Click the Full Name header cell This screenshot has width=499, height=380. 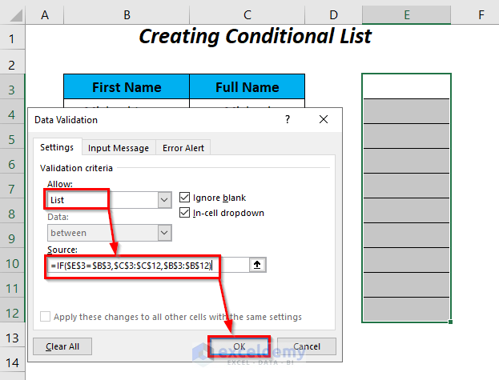click(247, 86)
